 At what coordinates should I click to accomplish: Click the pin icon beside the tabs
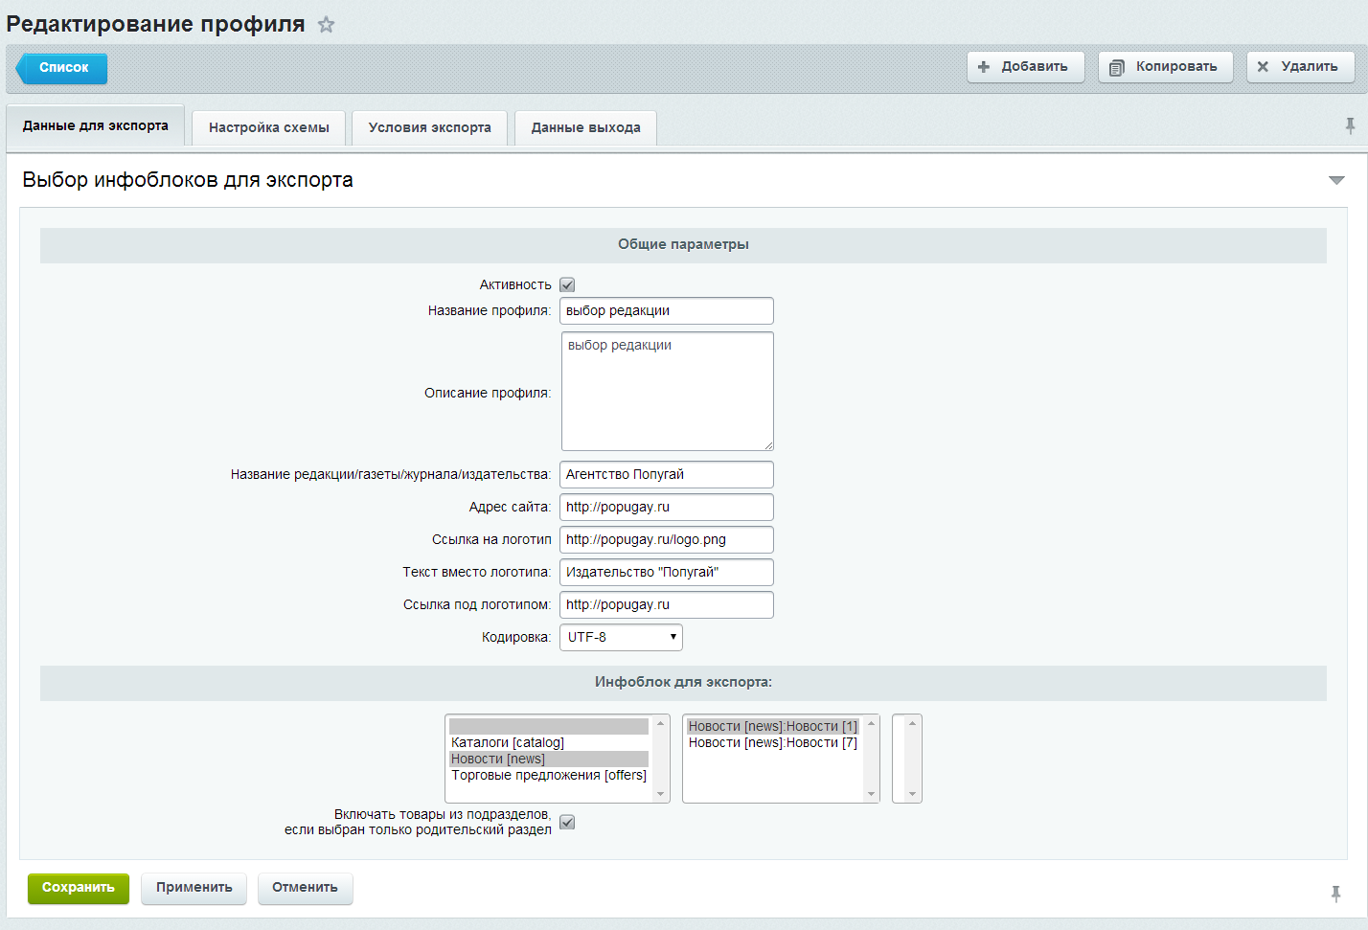click(1350, 125)
